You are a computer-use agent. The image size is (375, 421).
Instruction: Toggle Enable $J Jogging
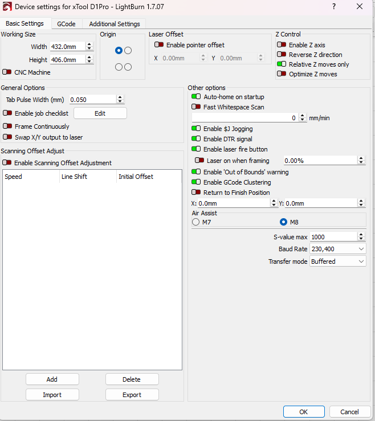coord(196,129)
